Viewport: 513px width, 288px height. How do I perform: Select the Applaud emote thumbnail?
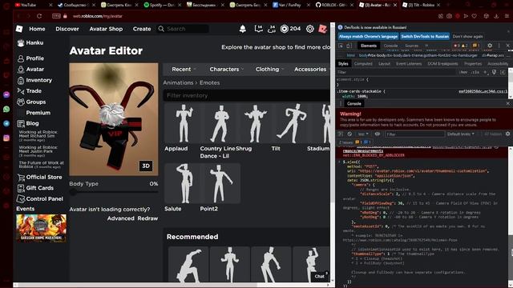[184, 124]
